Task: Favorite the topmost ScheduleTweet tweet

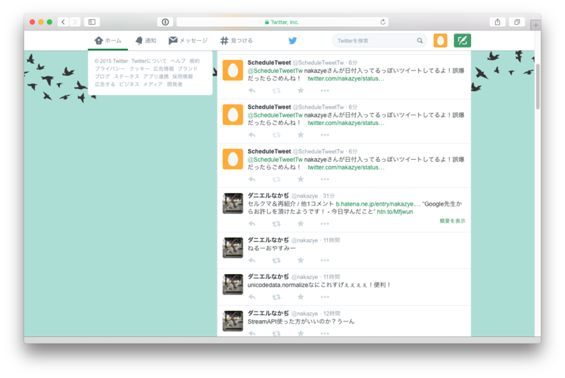Action: pos(301,90)
